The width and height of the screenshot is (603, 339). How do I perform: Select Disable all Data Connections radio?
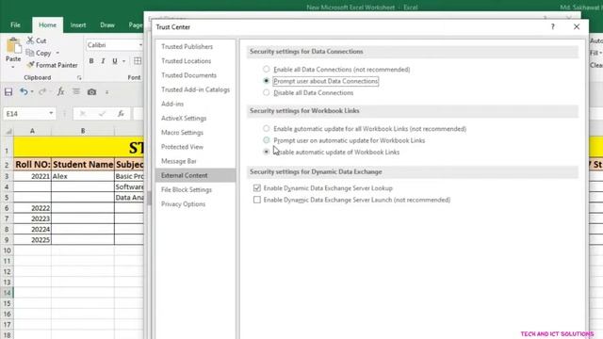pyautogui.click(x=266, y=92)
